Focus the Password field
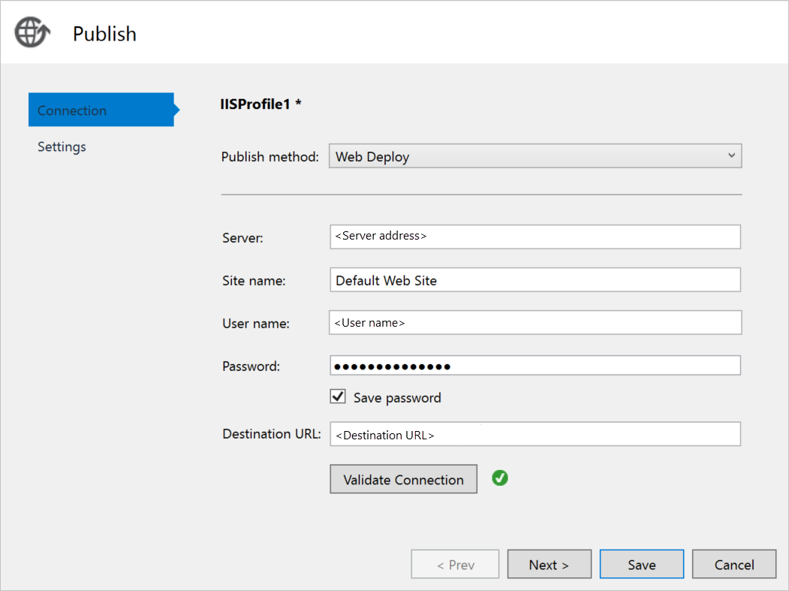The height and width of the screenshot is (591, 789). (x=535, y=365)
